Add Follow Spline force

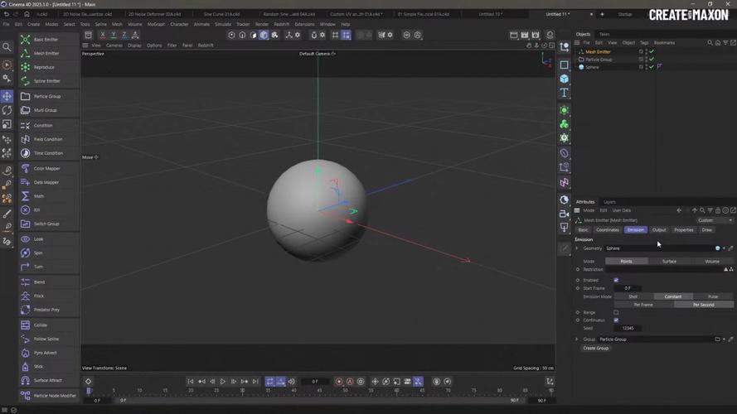46,339
